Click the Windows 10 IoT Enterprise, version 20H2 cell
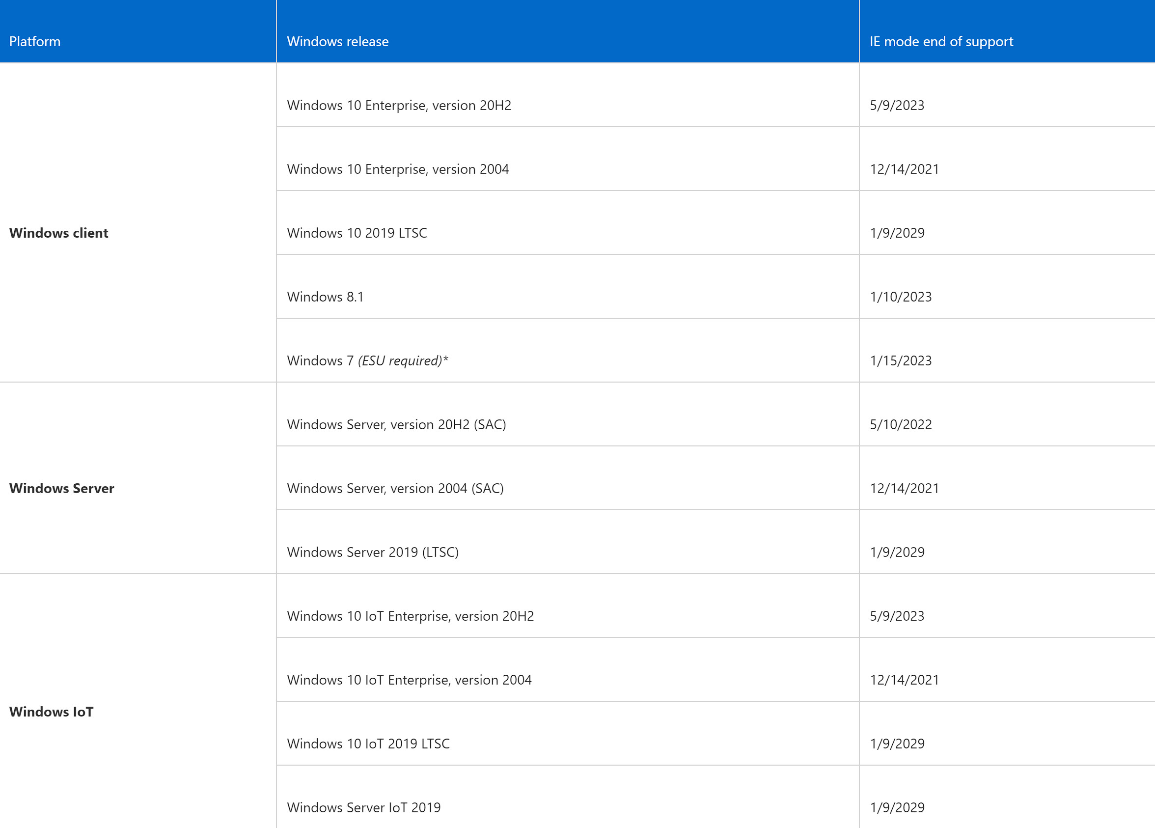The height and width of the screenshot is (828, 1155). 411,616
